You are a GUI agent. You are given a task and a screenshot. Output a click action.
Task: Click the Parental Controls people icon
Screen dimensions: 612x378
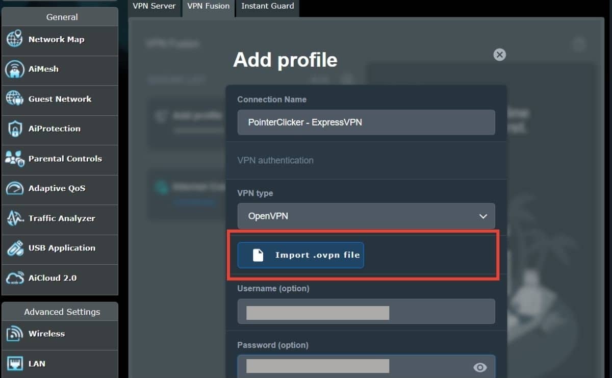(x=14, y=159)
